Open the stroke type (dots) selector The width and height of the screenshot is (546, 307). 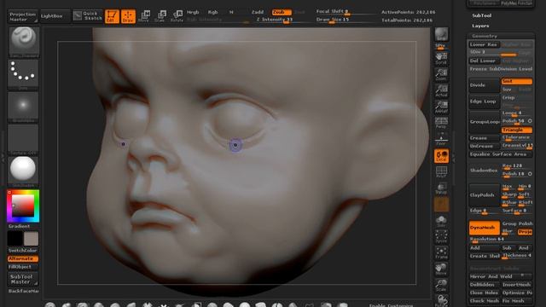tap(23, 74)
